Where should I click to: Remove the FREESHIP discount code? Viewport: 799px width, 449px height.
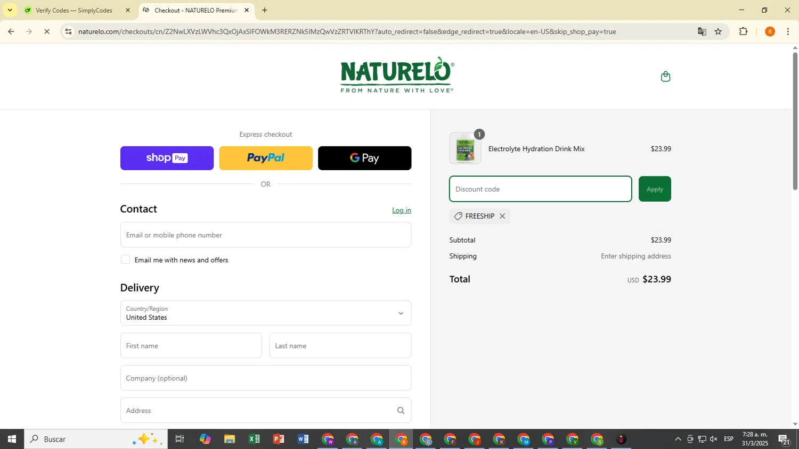tap(502, 216)
